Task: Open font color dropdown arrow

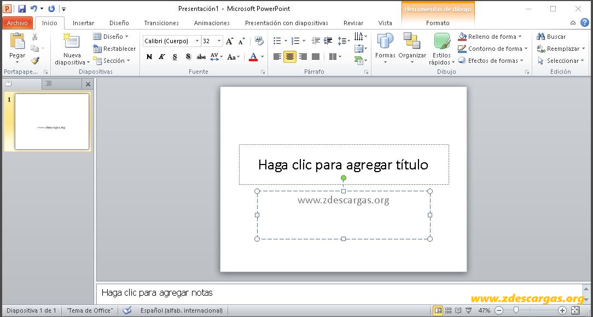Action: tap(262, 57)
